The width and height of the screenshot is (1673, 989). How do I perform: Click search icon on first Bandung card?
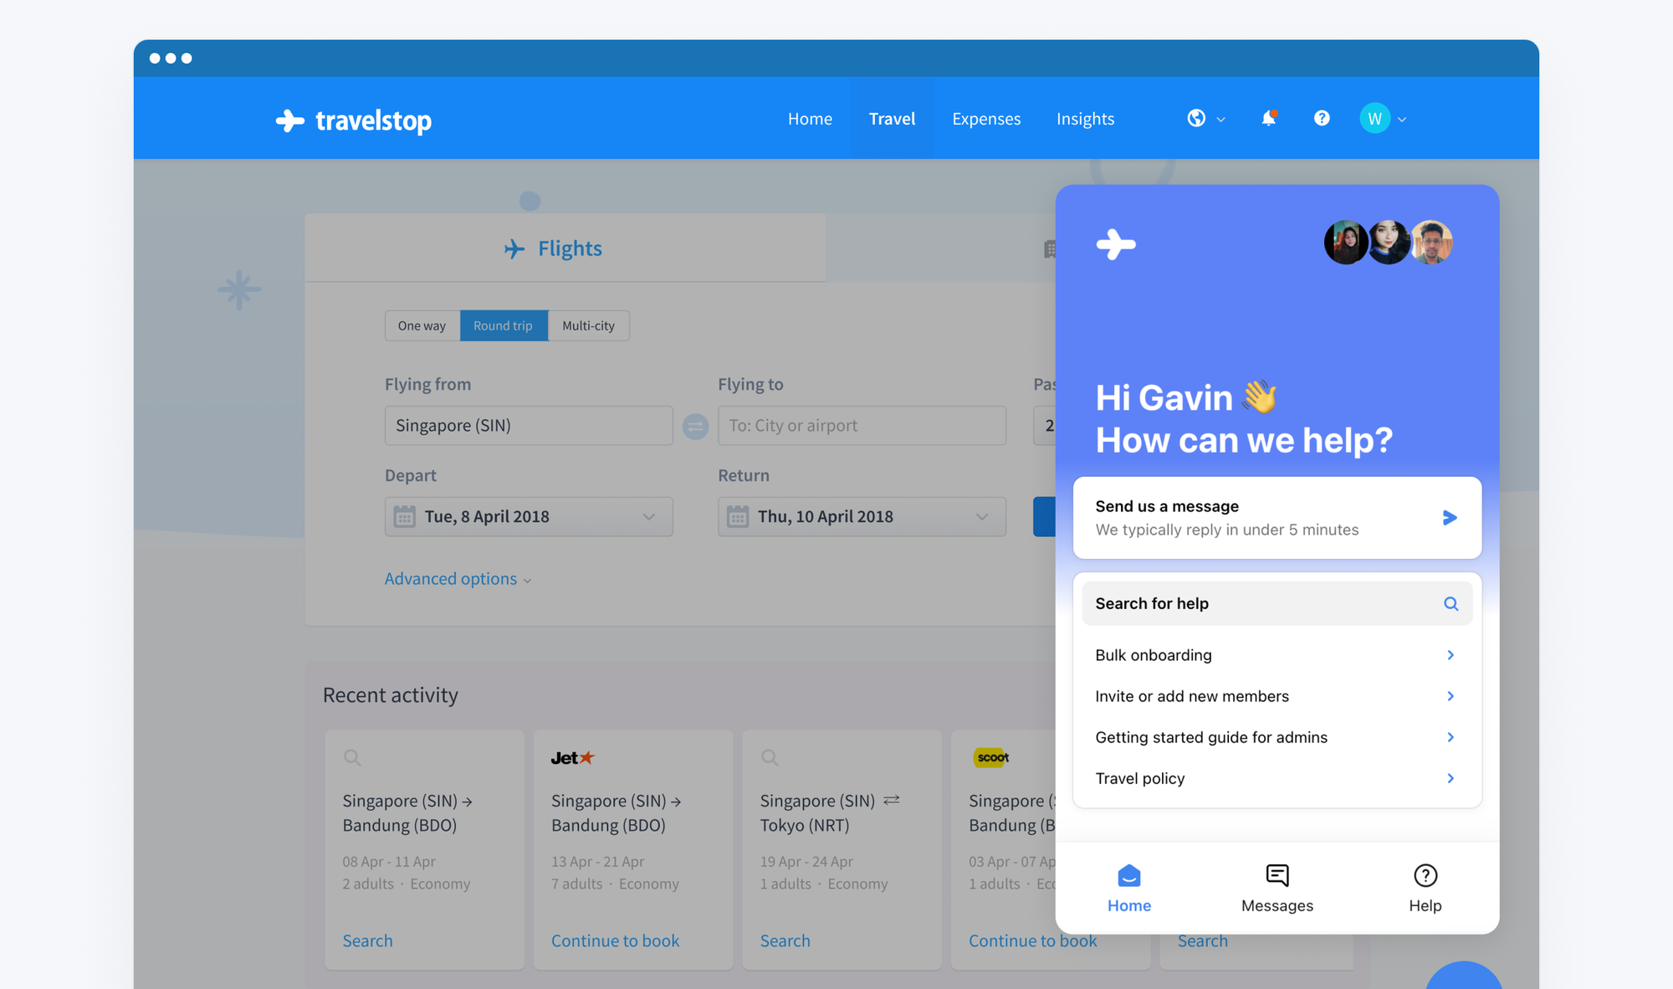tap(352, 757)
